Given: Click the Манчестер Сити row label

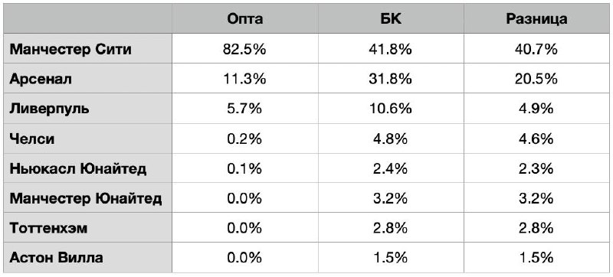Looking at the screenshot, I should [70, 50].
